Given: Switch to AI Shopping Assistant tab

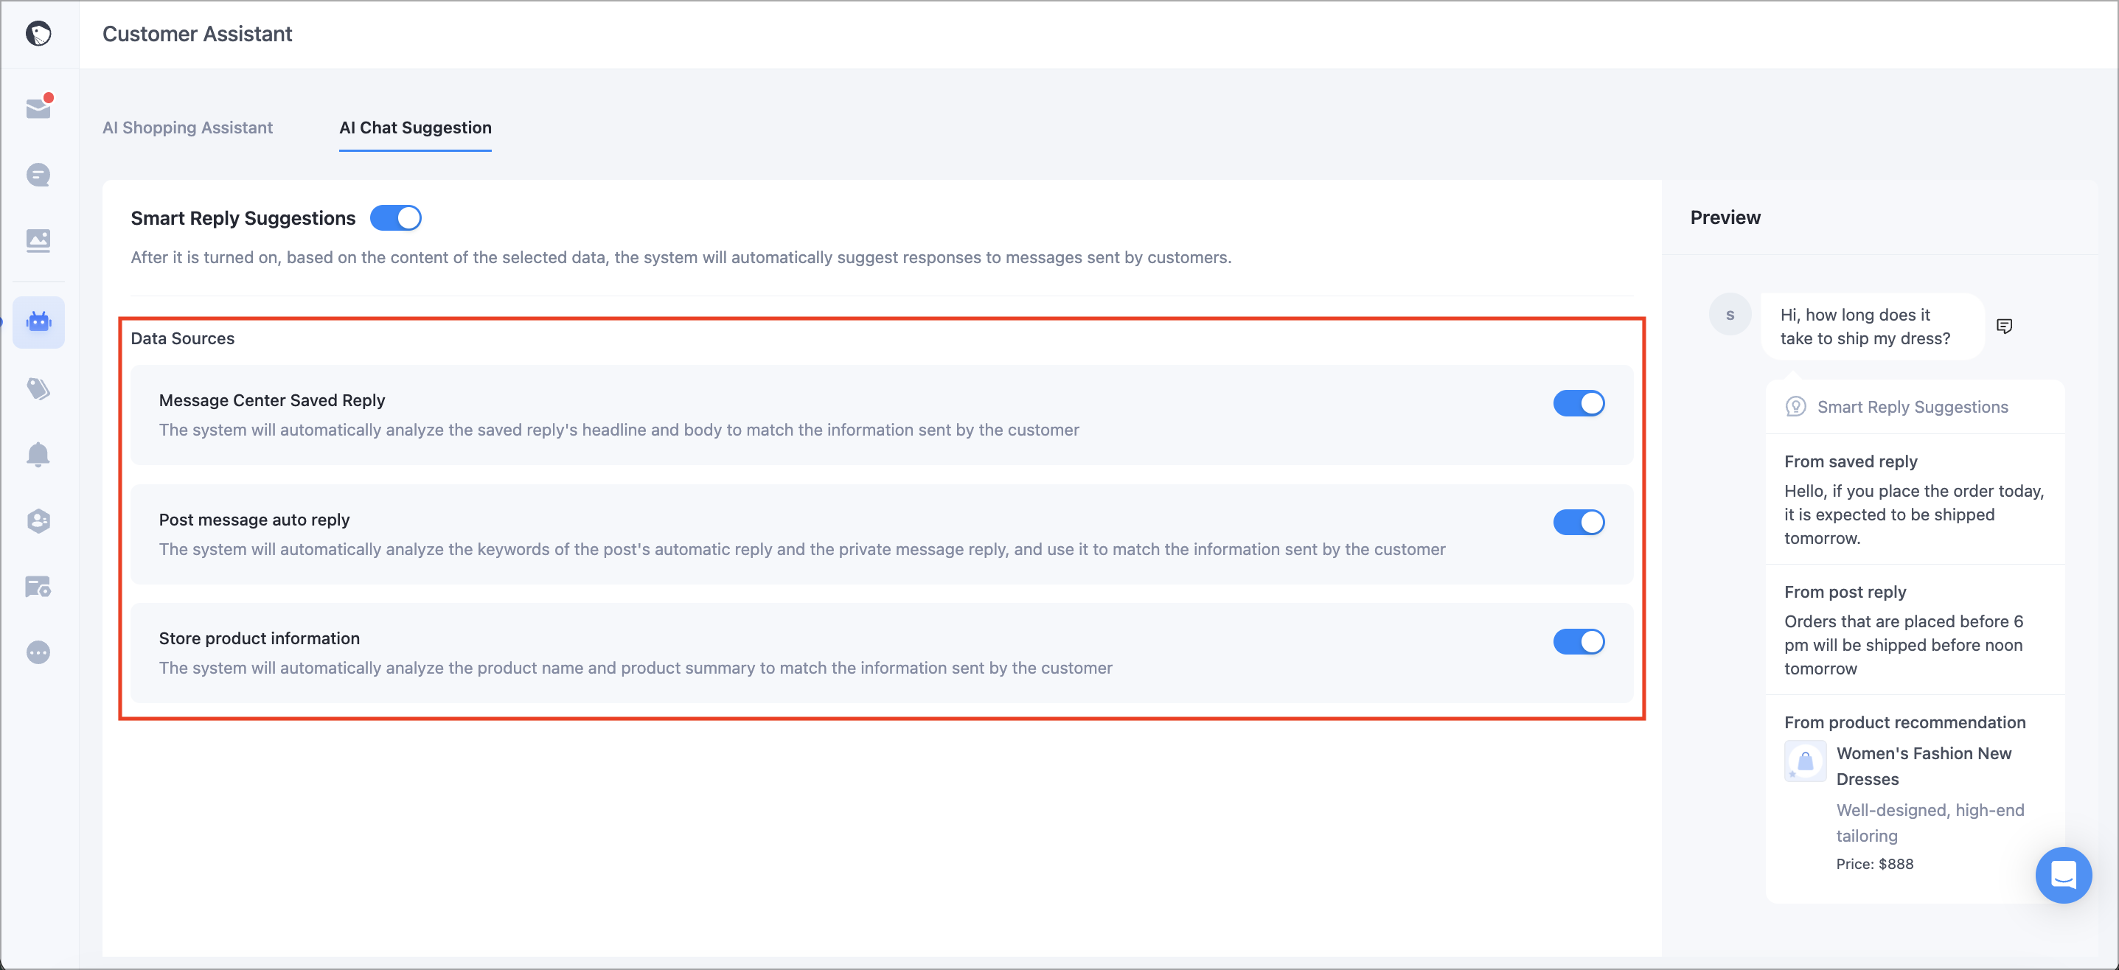Looking at the screenshot, I should pyautogui.click(x=187, y=128).
